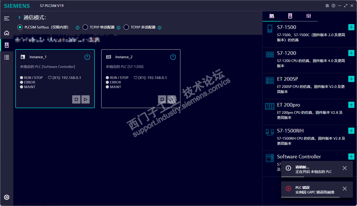This screenshot has width=357, height=206.
Task: Go to the Home page icon
Action: point(7,33)
